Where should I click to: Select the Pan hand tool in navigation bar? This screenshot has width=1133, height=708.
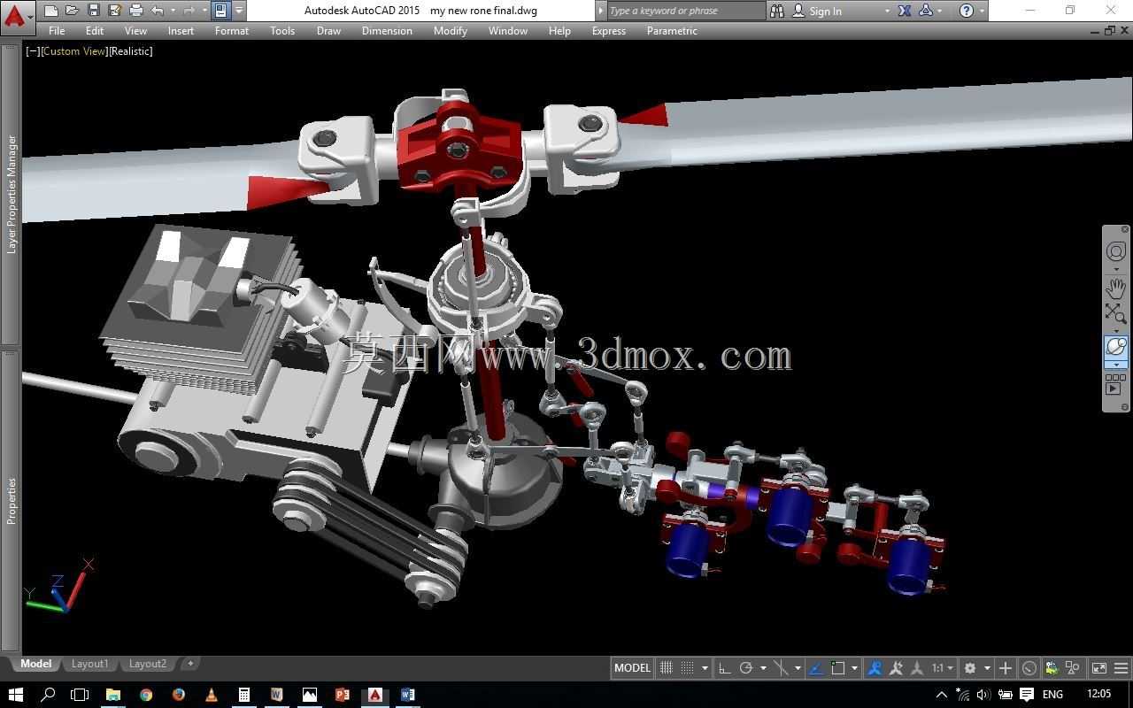[1116, 288]
